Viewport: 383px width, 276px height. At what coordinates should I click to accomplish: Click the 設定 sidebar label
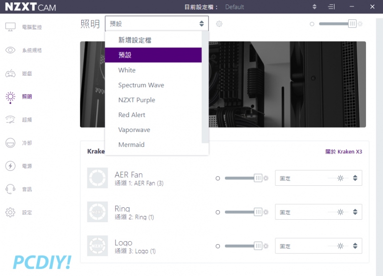(27, 213)
